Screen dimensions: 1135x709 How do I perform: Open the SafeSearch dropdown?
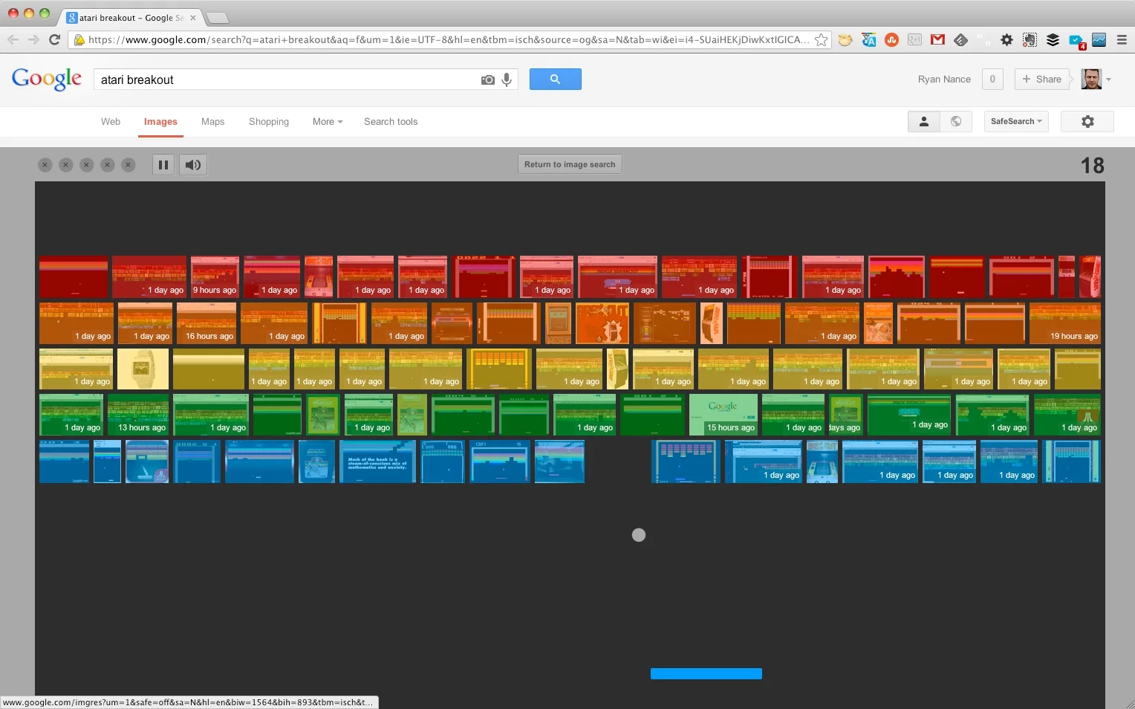pyautogui.click(x=1016, y=121)
